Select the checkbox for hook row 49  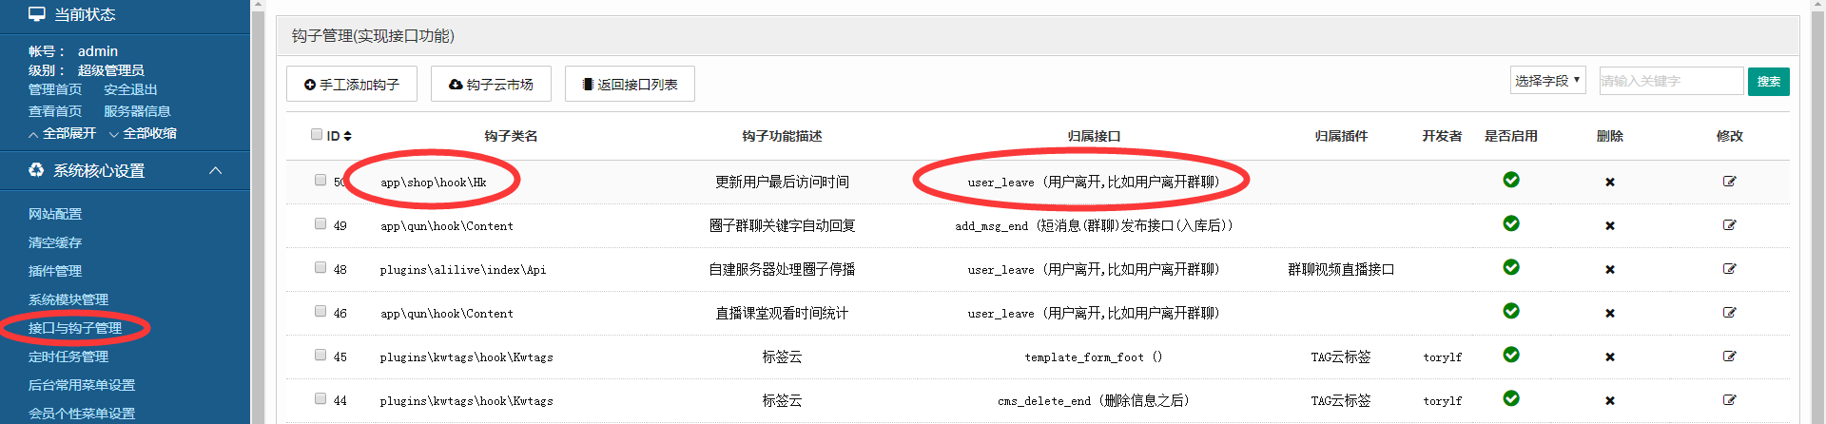click(321, 224)
